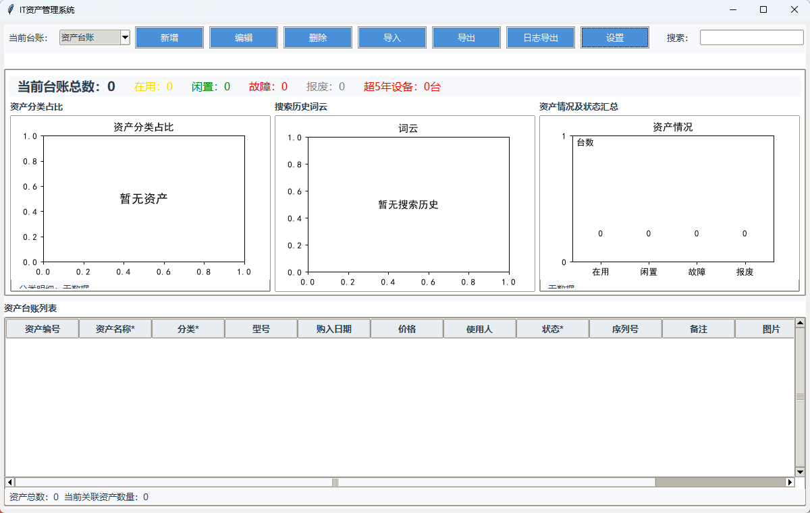
Task: Click the 资产情况及状态汇总 section label
Action: coord(579,107)
